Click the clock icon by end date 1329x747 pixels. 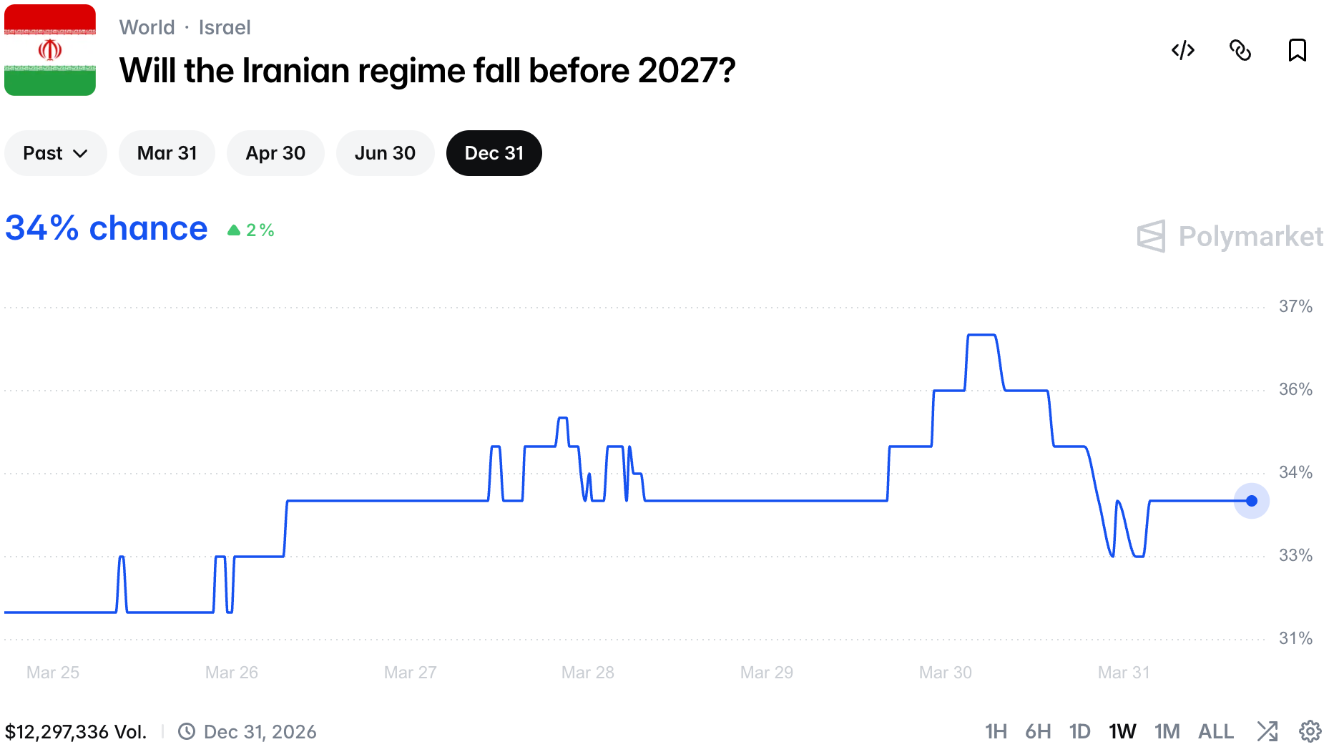pos(187,731)
